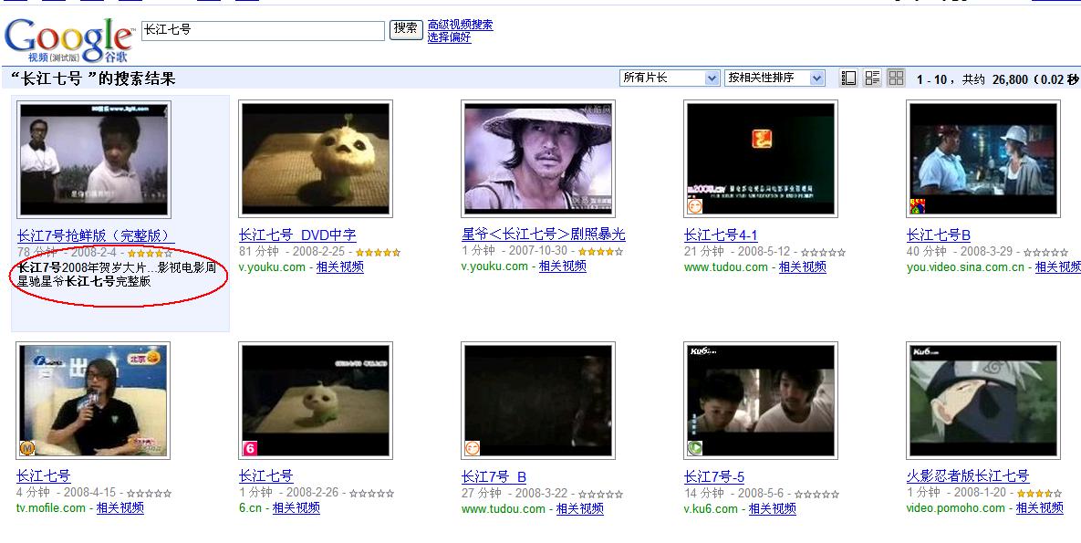
Task: Click 相关视频 next to v.youku.com DVD中字 result
Action: pos(340,267)
